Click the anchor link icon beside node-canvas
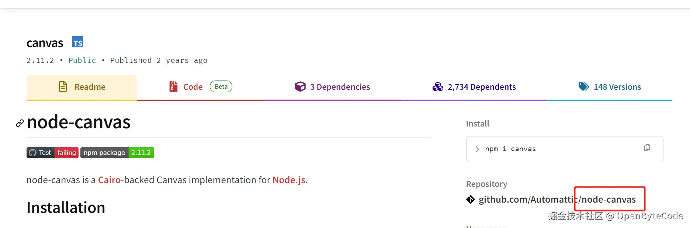Image resolution: width=690 pixels, height=228 pixels. [20, 124]
